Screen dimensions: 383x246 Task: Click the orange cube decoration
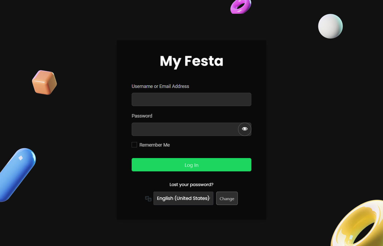[x=44, y=82]
